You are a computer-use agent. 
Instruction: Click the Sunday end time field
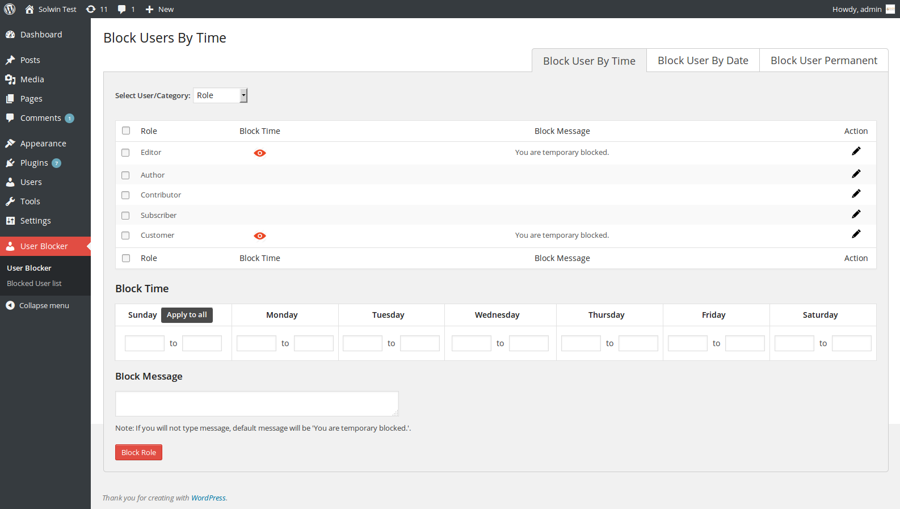[x=202, y=343]
